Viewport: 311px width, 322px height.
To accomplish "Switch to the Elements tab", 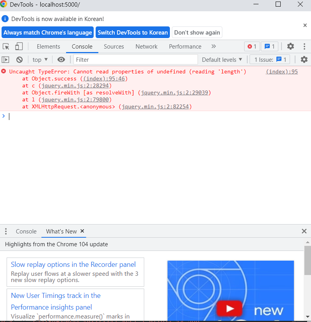I will point(48,47).
